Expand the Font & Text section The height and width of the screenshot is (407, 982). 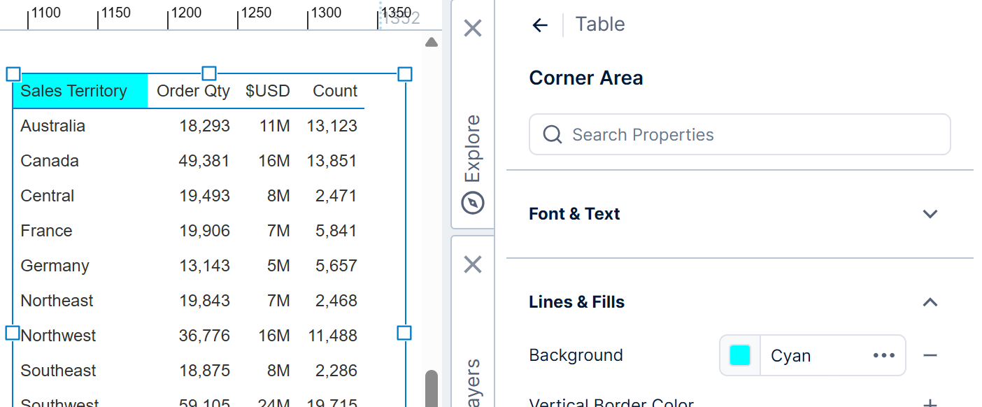click(930, 214)
